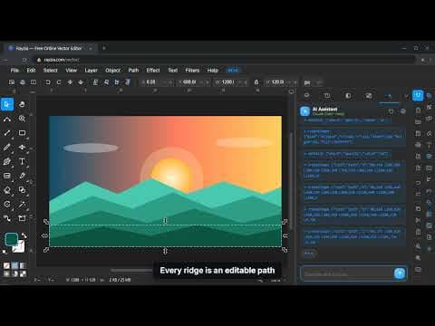Select the Shape builder tool
This screenshot has height=326, width=435.
point(22,190)
